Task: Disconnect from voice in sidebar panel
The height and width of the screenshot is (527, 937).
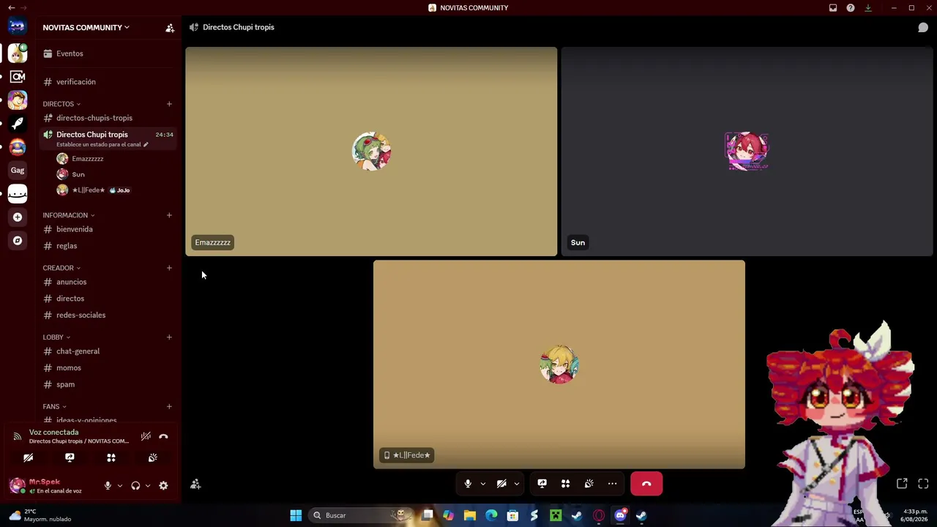Action: tap(163, 436)
